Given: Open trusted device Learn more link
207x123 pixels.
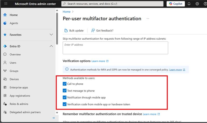Looking at the screenshot, I should tap(150, 114).
